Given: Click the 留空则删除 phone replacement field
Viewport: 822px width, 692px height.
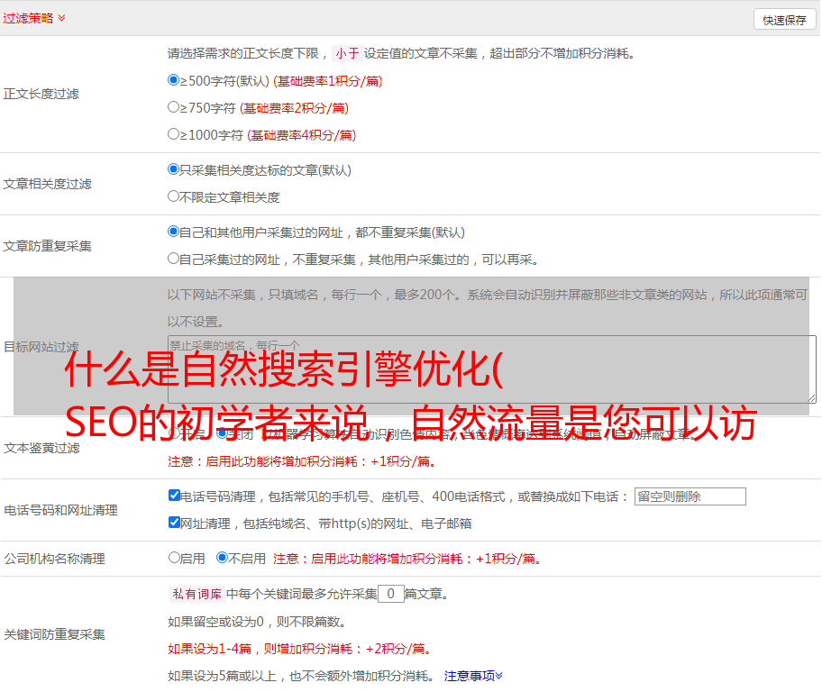Looking at the screenshot, I should click(690, 496).
